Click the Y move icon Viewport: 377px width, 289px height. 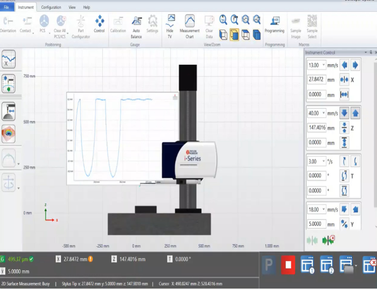(x=344, y=224)
